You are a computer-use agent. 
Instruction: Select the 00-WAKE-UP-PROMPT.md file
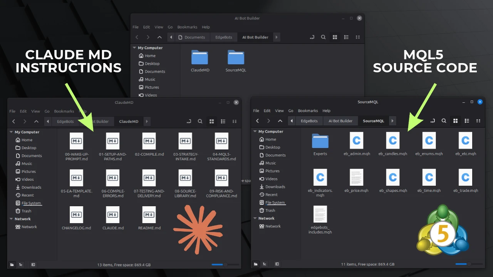[x=76, y=141]
